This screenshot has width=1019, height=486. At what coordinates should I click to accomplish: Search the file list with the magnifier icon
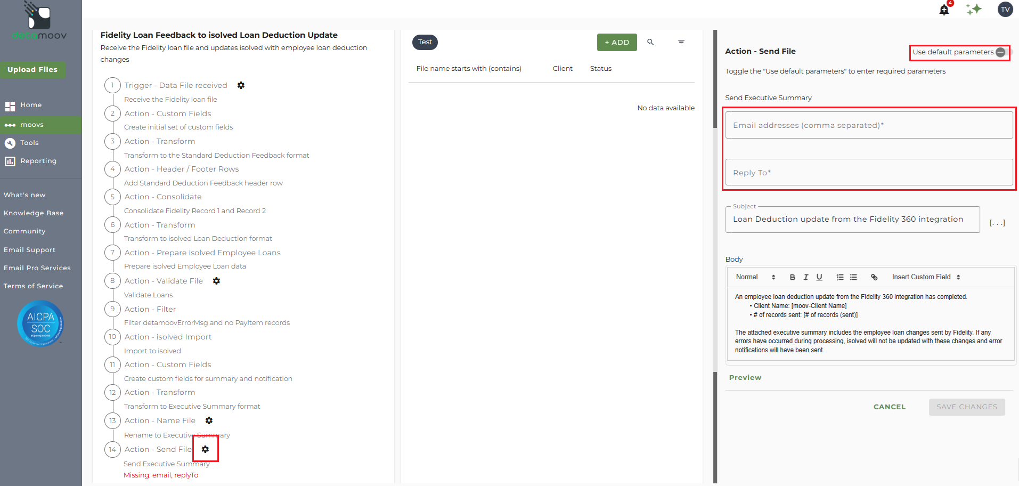[x=650, y=42]
